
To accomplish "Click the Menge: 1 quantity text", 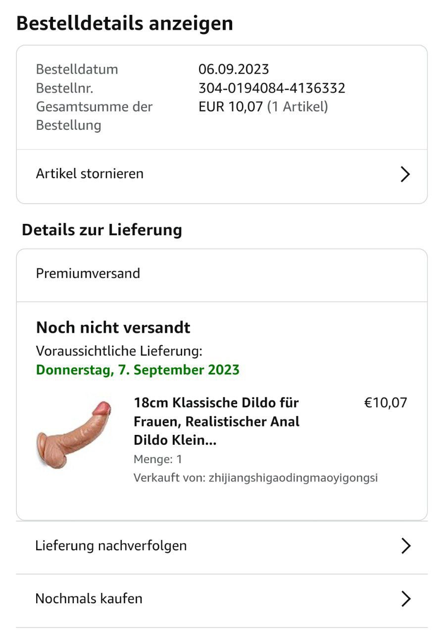I will tap(158, 459).
